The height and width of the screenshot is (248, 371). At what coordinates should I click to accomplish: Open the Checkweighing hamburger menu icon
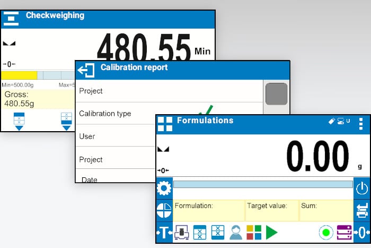(11, 19)
